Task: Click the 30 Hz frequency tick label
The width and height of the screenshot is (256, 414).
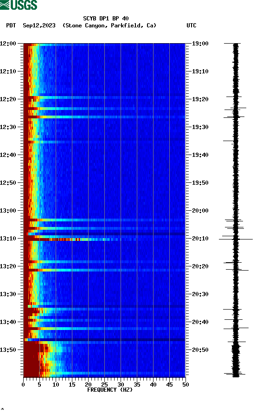Action: 121,385
